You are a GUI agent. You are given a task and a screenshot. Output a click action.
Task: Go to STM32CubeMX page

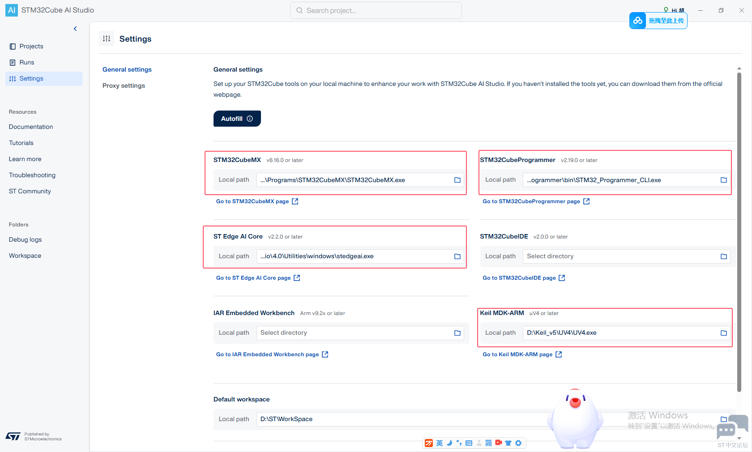pyautogui.click(x=257, y=201)
